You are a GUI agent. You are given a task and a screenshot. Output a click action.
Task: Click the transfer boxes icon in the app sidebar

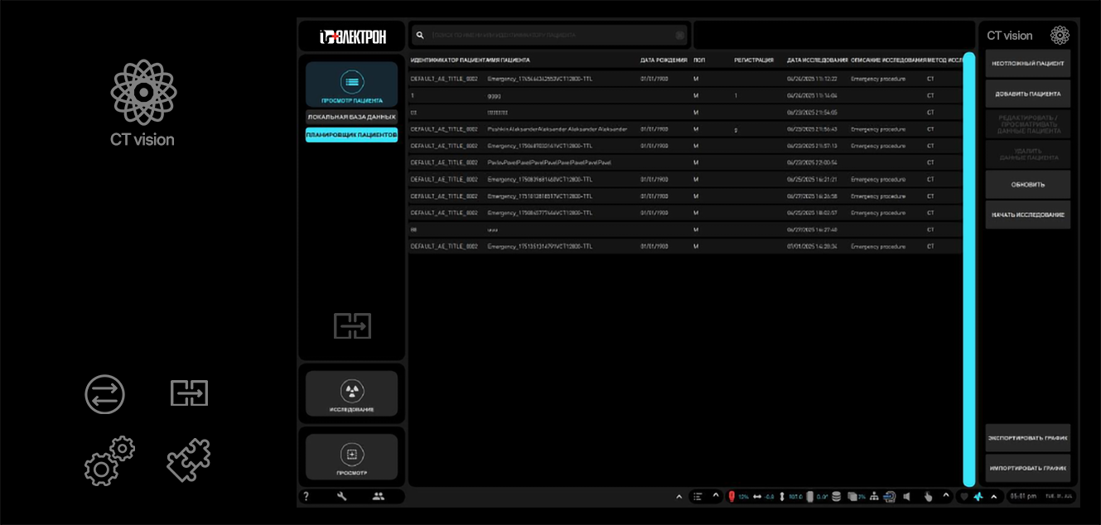[352, 325]
